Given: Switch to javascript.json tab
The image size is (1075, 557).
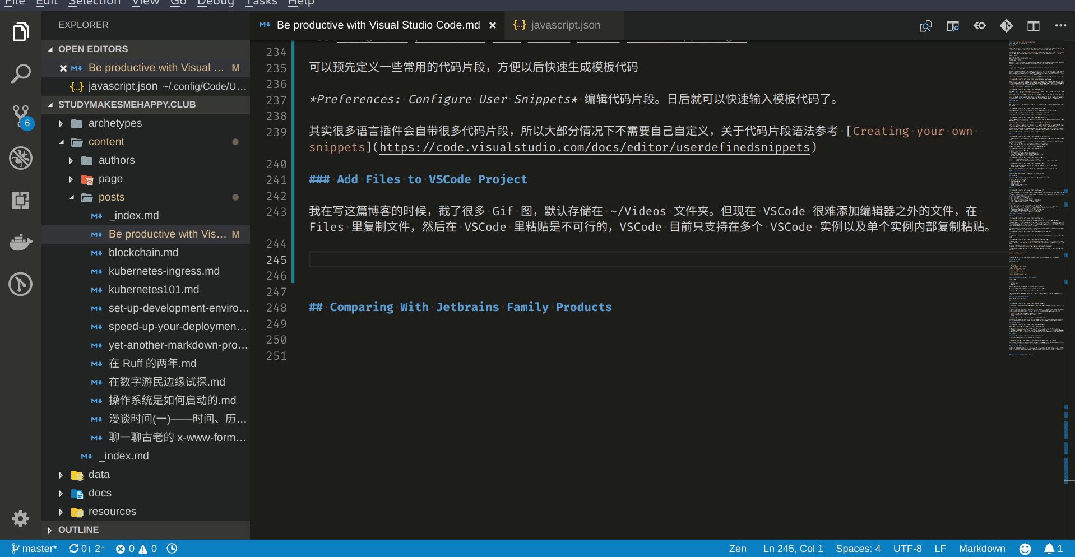Looking at the screenshot, I should 564,25.
